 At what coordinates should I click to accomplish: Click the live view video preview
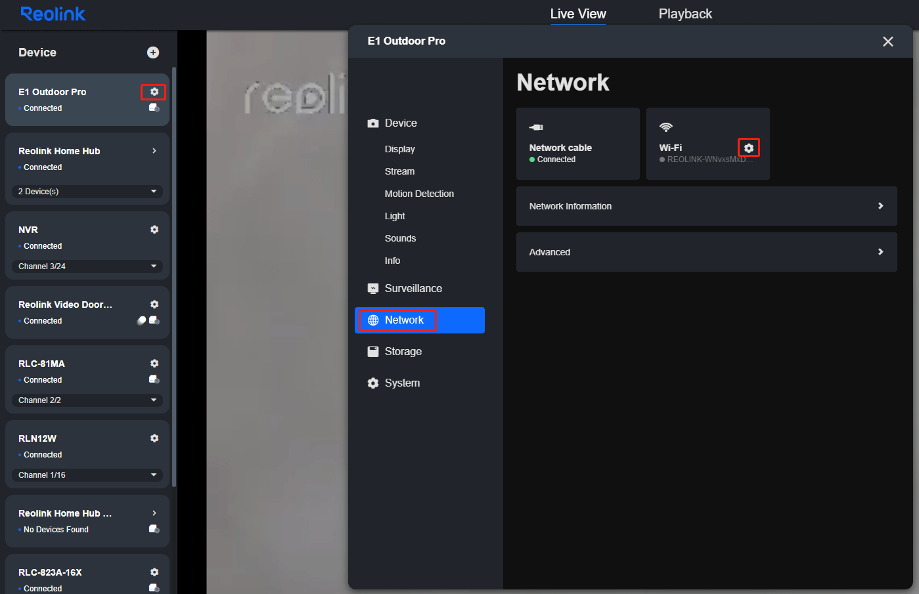[277, 312]
